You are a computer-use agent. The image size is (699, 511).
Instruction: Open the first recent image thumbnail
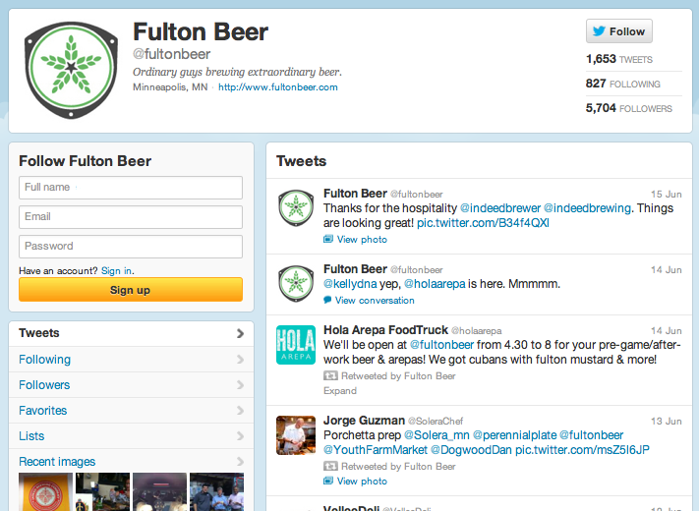45,492
